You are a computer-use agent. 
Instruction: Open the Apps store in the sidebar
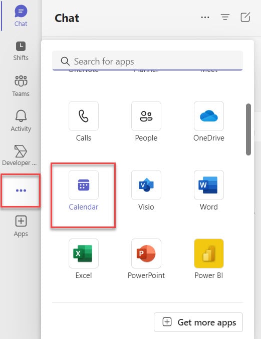click(21, 226)
